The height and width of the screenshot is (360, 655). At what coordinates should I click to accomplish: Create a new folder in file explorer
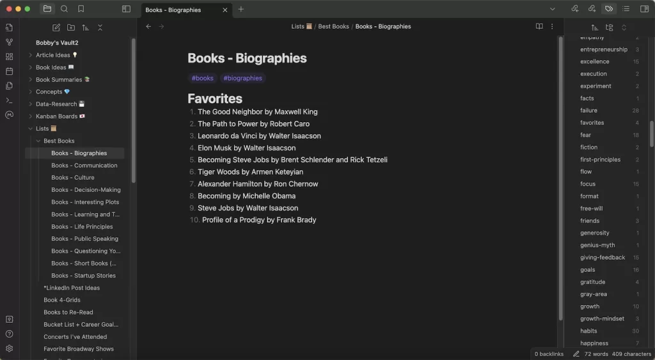(71, 27)
